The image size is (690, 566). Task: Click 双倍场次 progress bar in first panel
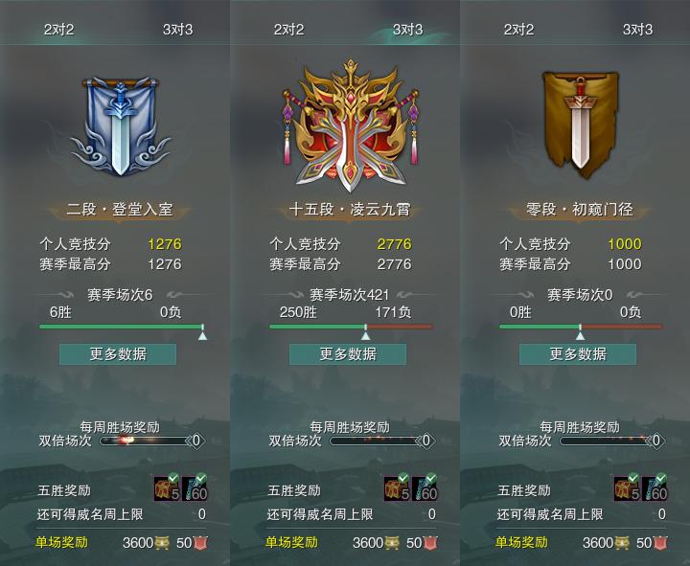click(145, 441)
